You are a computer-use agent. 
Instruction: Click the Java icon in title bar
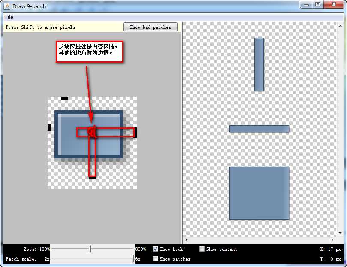[7, 6]
